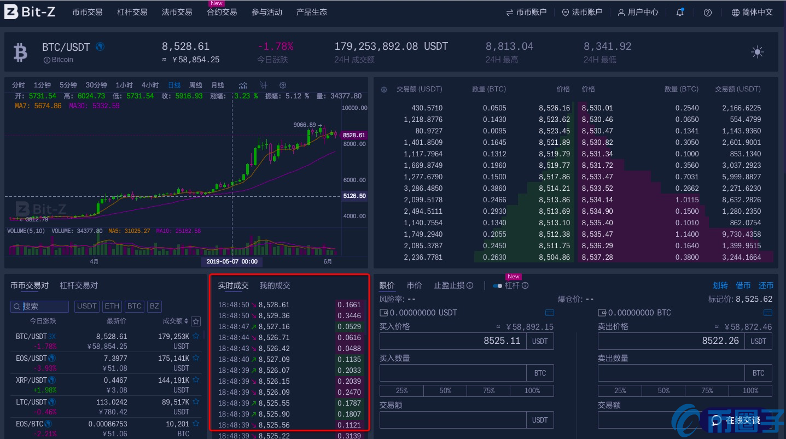The height and width of the screenshot is (439, 786).
Task: Click the card icon beside BTC balance
Action: click(x=768, y=313)
